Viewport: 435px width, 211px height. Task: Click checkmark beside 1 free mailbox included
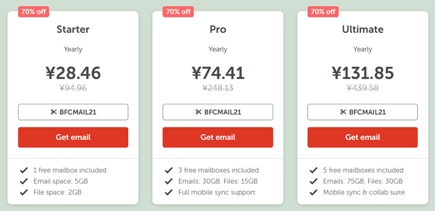24,170
